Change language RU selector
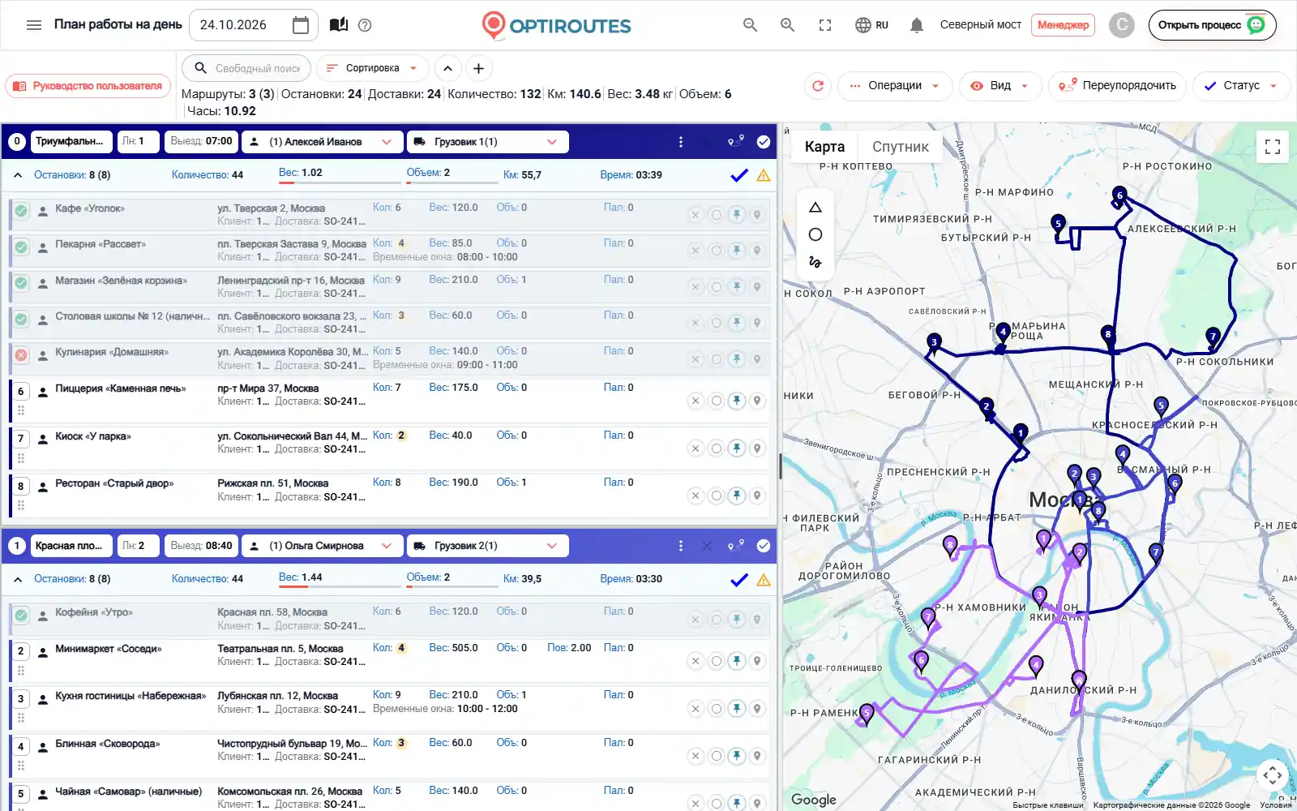Screen dimensions: 1297x811 (x=872, y=25)
